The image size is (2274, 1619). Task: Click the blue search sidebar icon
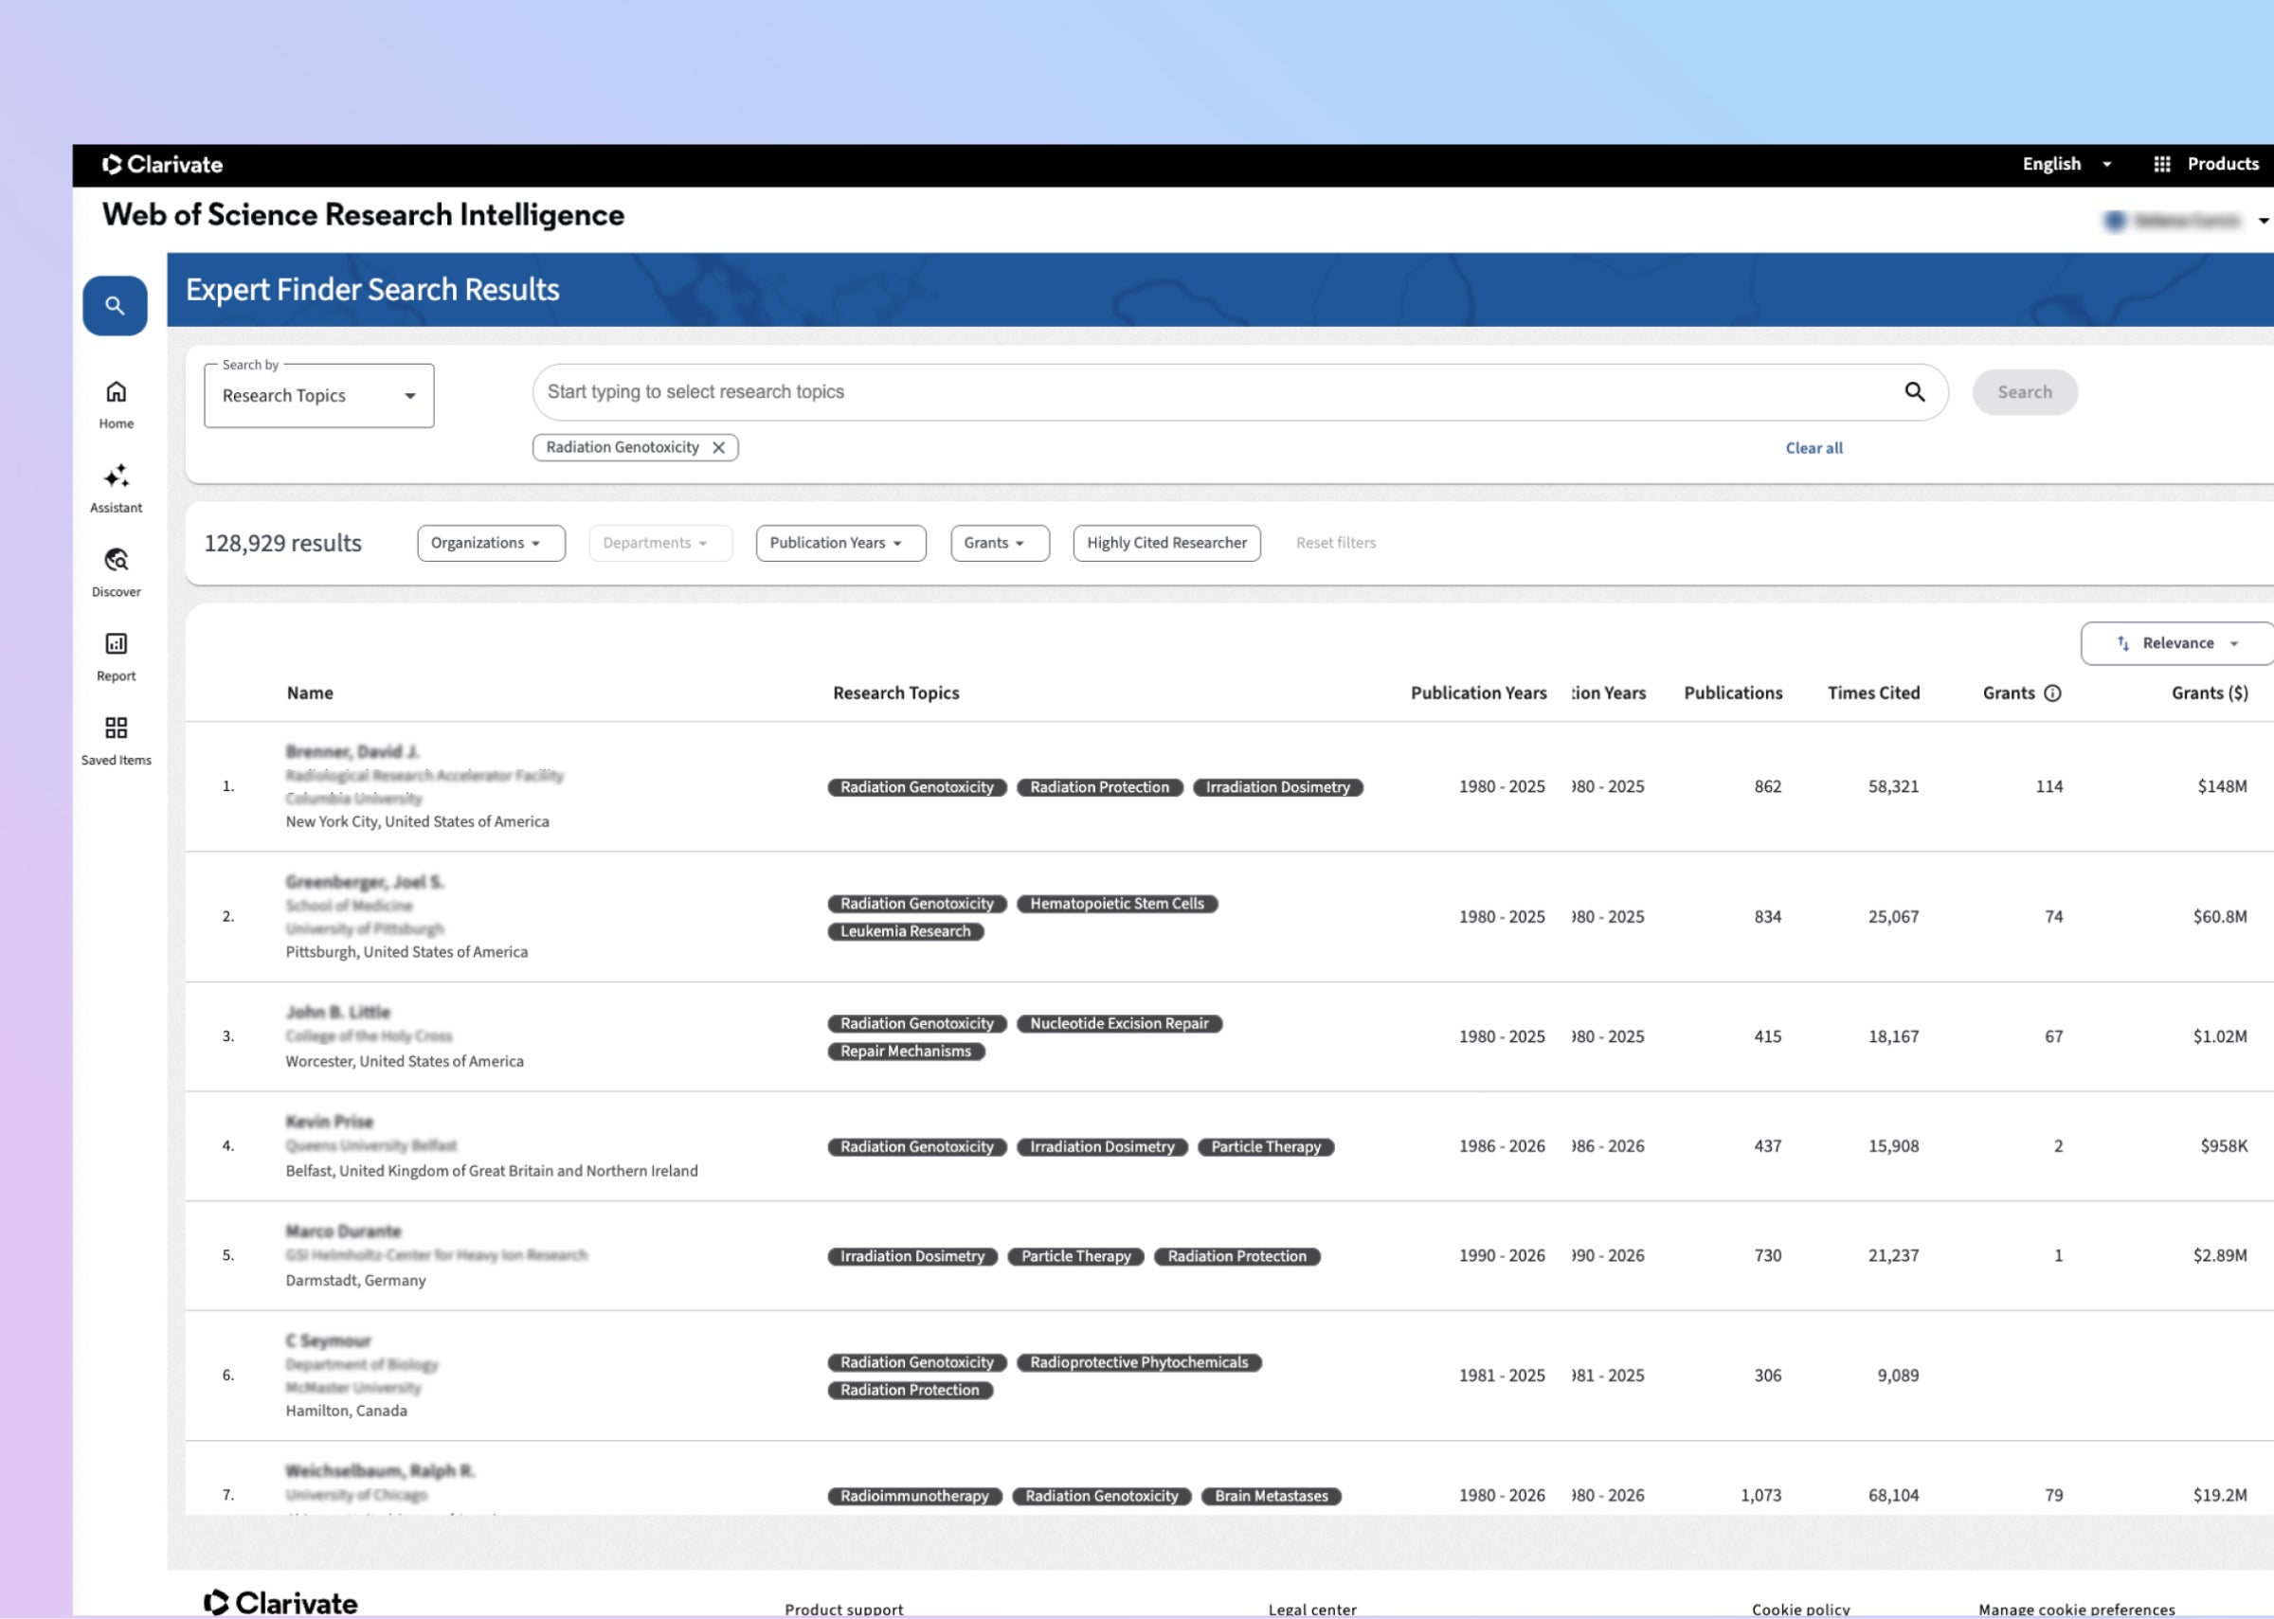[115, 306]
